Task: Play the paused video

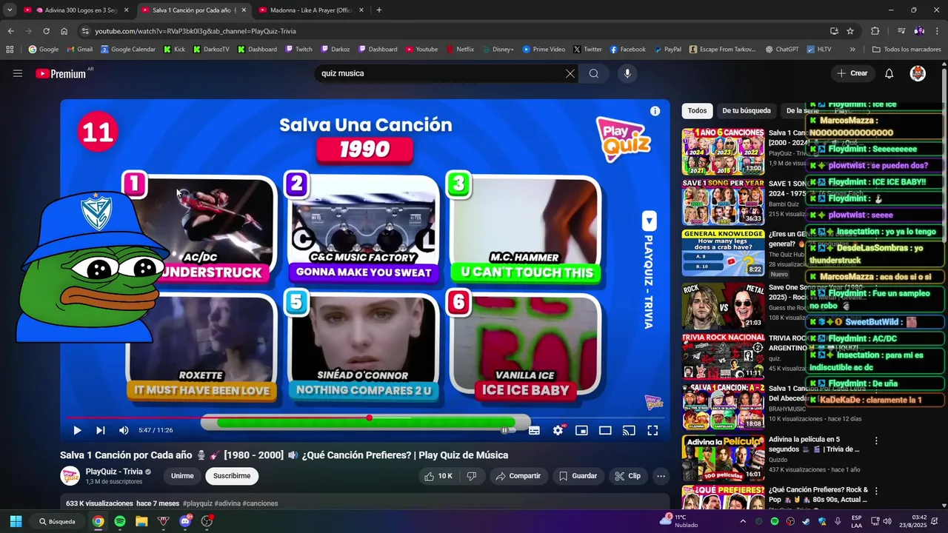Action: pyautogui.click(x=77, y=430)
